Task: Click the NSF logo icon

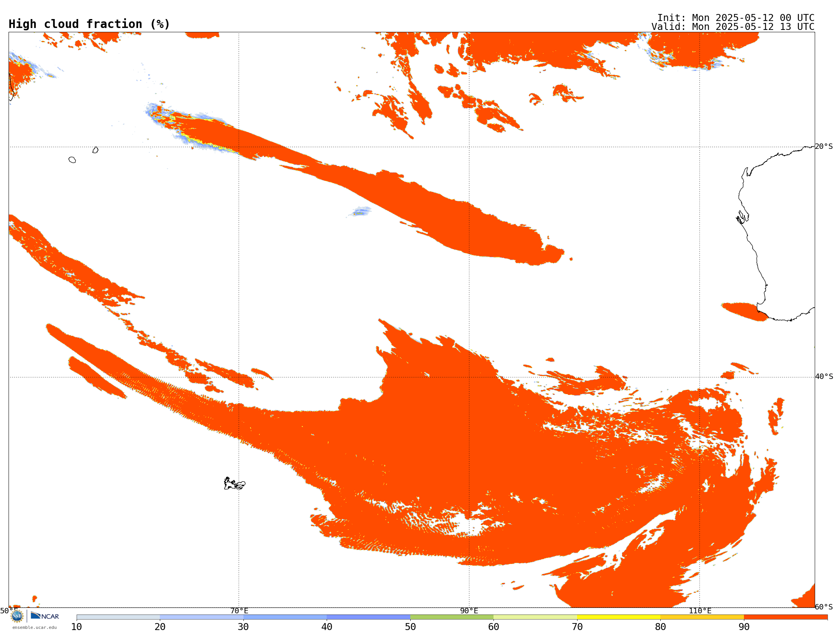Action: [x=17, y=616]
